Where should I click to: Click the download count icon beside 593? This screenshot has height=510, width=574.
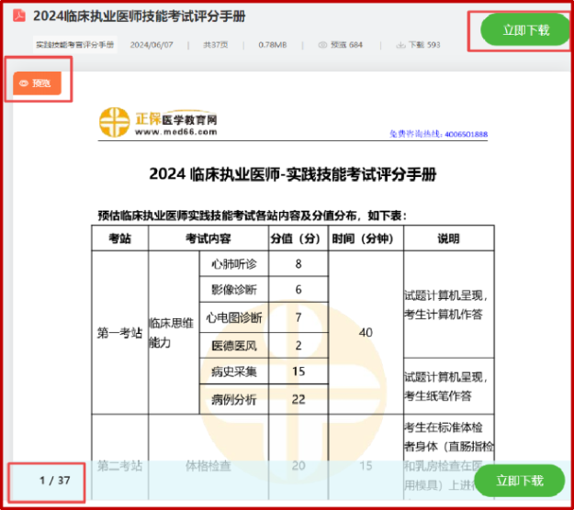coord(400,45)
